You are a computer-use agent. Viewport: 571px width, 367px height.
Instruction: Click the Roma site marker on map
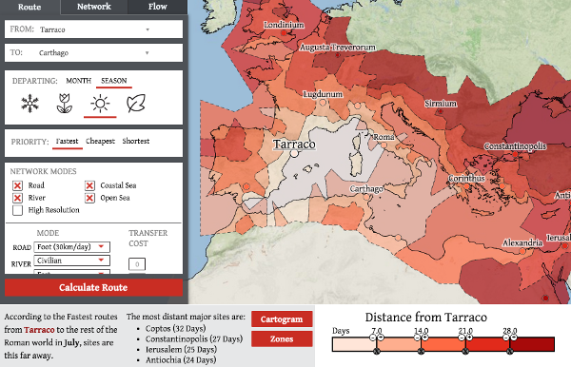tap(384, 145)
